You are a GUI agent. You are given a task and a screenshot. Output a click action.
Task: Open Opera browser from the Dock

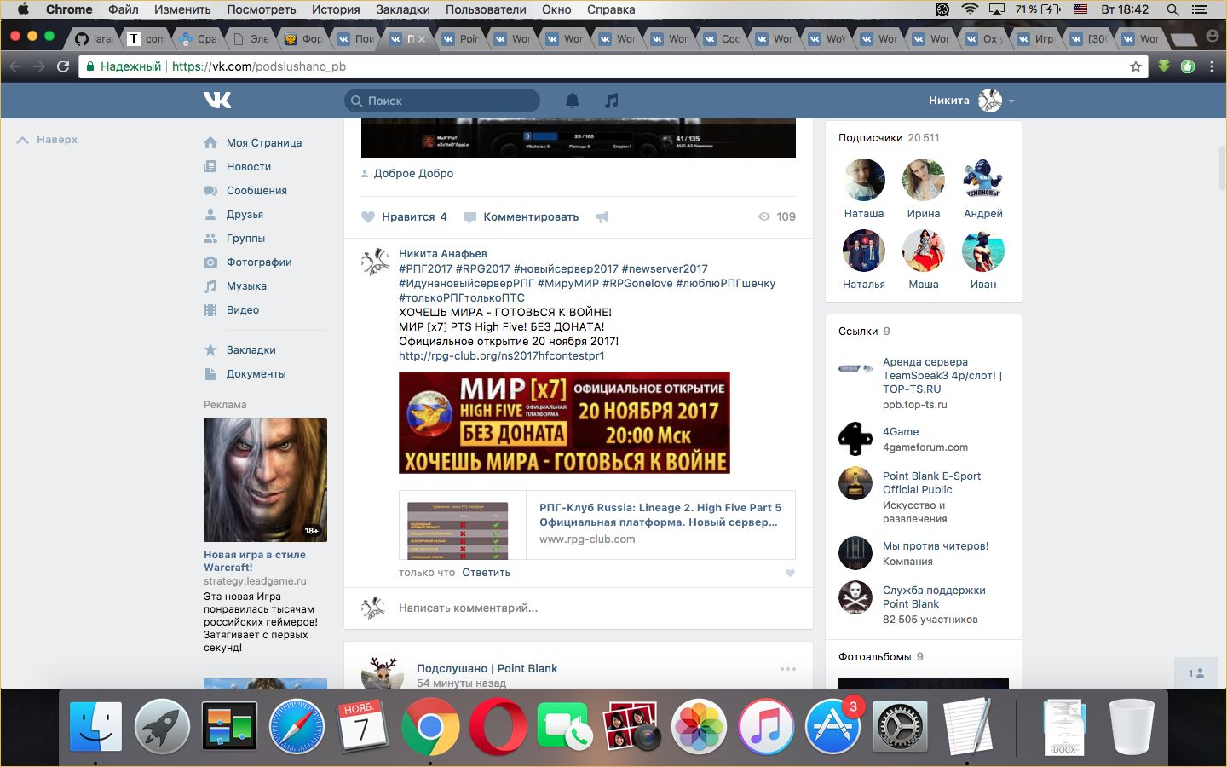[x=498, y=726]
